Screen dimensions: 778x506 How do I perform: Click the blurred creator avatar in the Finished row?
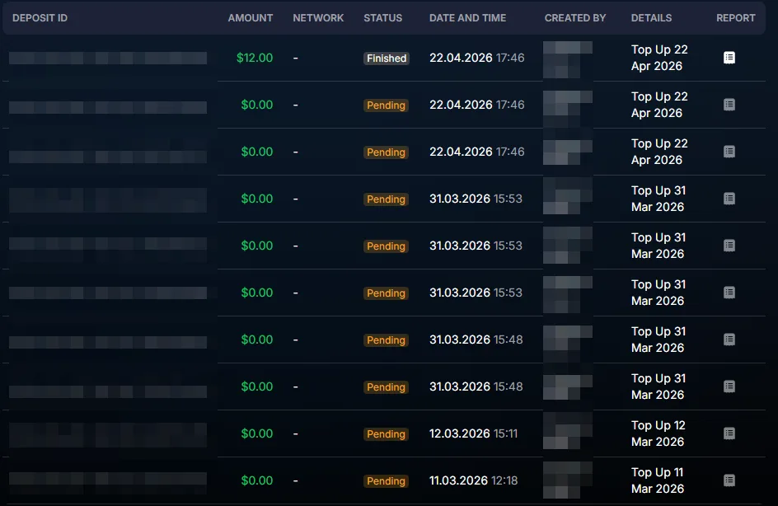[568, 59]
